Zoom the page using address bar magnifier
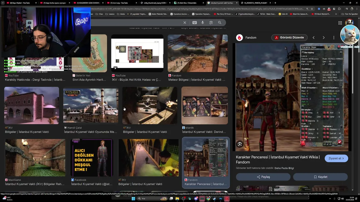This screenshot has height=202, width=360. (307, 9)
